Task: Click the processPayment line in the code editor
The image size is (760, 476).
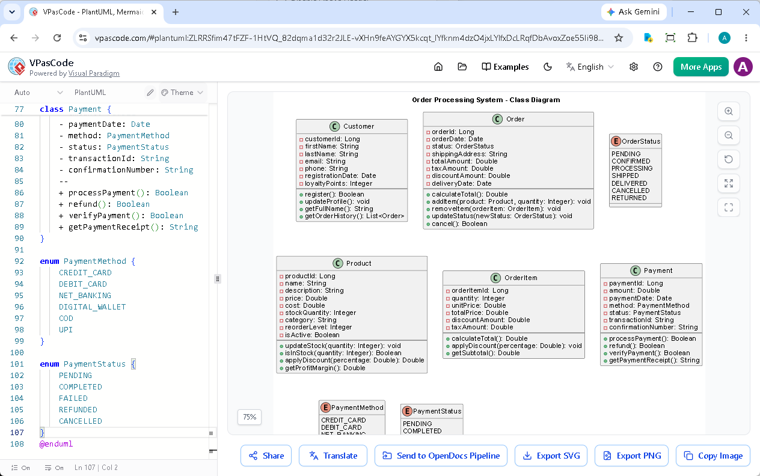Action: pyautogui.click(x=123, y=192)
